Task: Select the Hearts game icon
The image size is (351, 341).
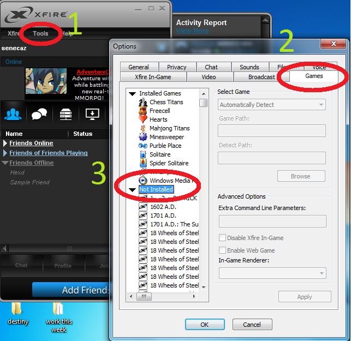Action: click(143, 119)
